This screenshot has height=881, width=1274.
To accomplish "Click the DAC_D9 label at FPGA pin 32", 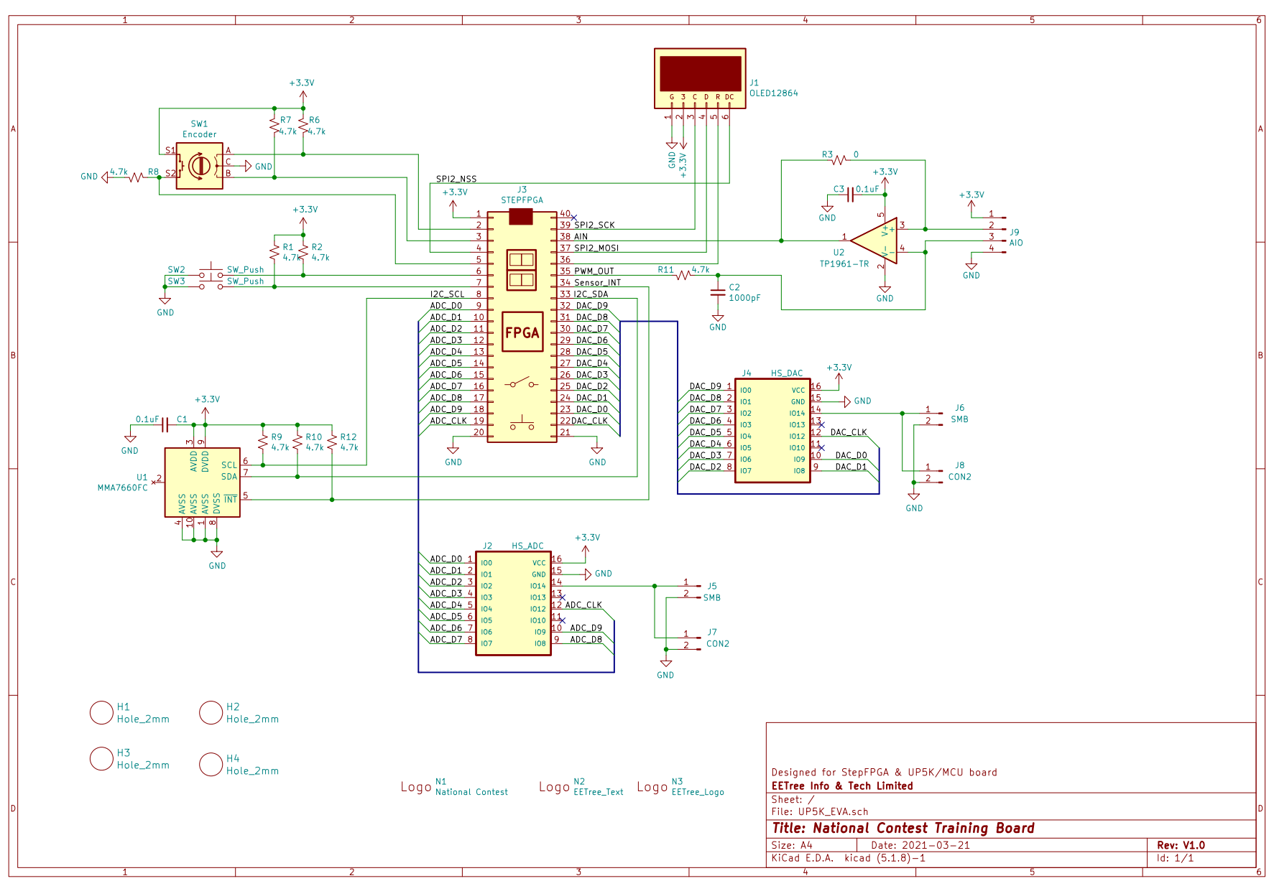I will tap(592, 306).
